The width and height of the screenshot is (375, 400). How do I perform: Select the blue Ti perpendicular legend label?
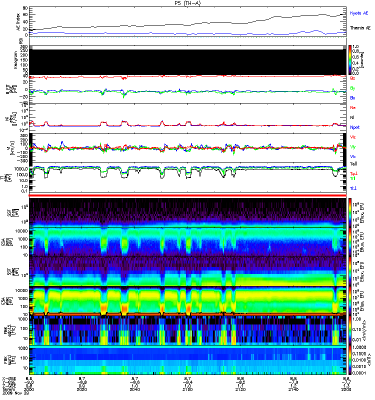pos(353,188)
